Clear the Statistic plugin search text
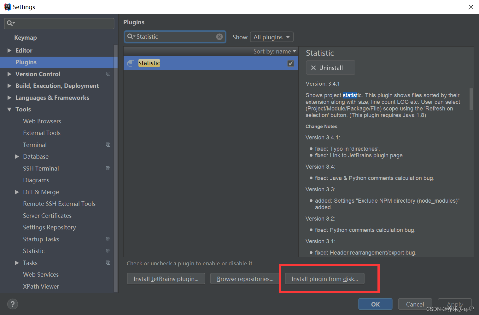Image resolution: width=479 pixels, height=315 pixels. [219, 37]
